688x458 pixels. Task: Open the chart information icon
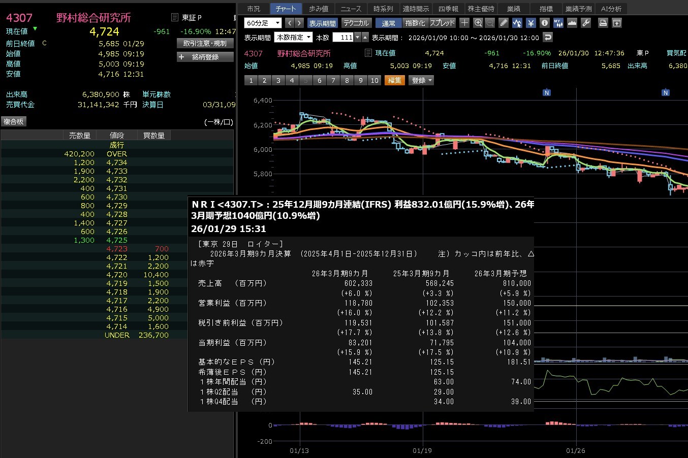point(544,23)
